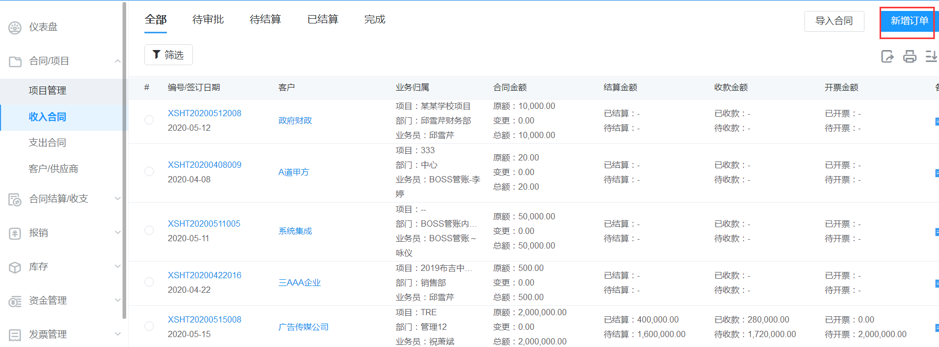The height and width of the screenshot is (347, 939).
Task: Click the icon beside 合同结算/收支
Action: click(x=15, y=199)
